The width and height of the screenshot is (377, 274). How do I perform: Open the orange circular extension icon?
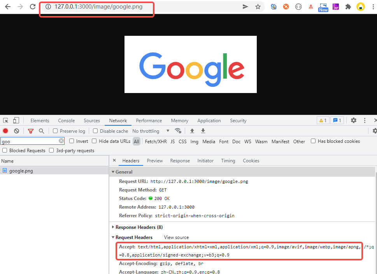click(x=286, y=7)
